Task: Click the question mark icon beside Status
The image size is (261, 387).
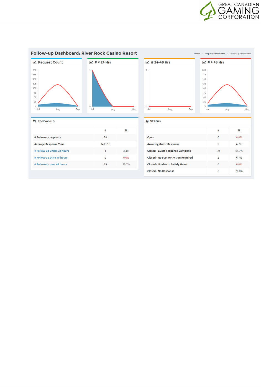Action: 147,121
